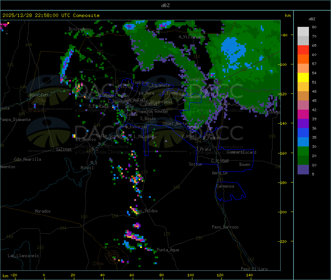The image size is (331, 280).
Task: Select the 'Aero_GA' label
Action: point(220,173)
